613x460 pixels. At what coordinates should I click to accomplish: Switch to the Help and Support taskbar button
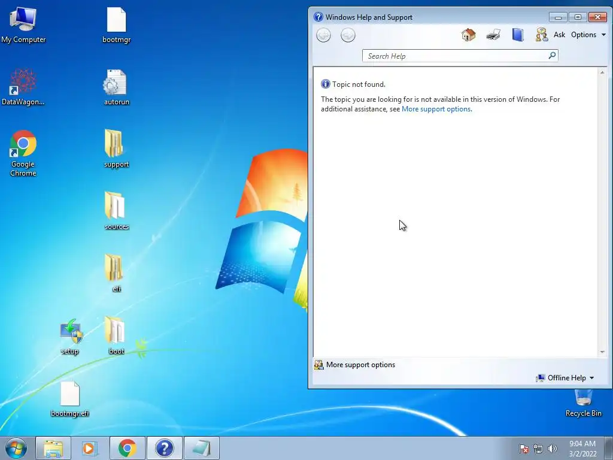click(x=164, y=448)
